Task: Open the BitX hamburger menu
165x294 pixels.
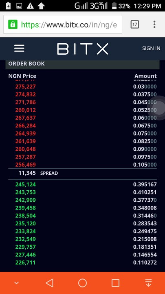Action: pos(19,48)
